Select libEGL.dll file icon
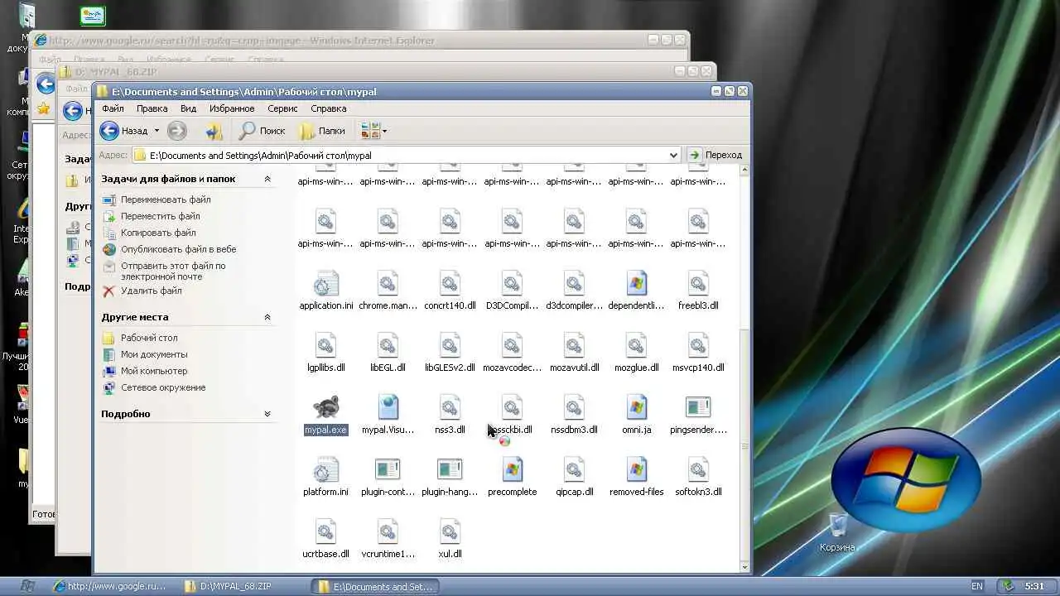1060x596 pixels. 388,344
